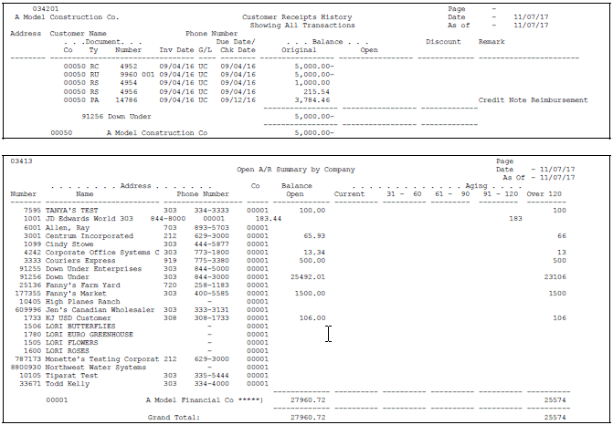Select phone number 893-5703
The image size is (613, 425).
coord(212,227)
